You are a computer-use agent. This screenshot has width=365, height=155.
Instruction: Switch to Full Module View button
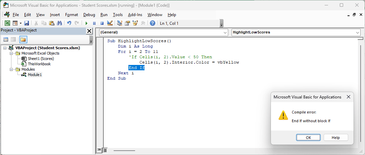[x=105, y=150]
